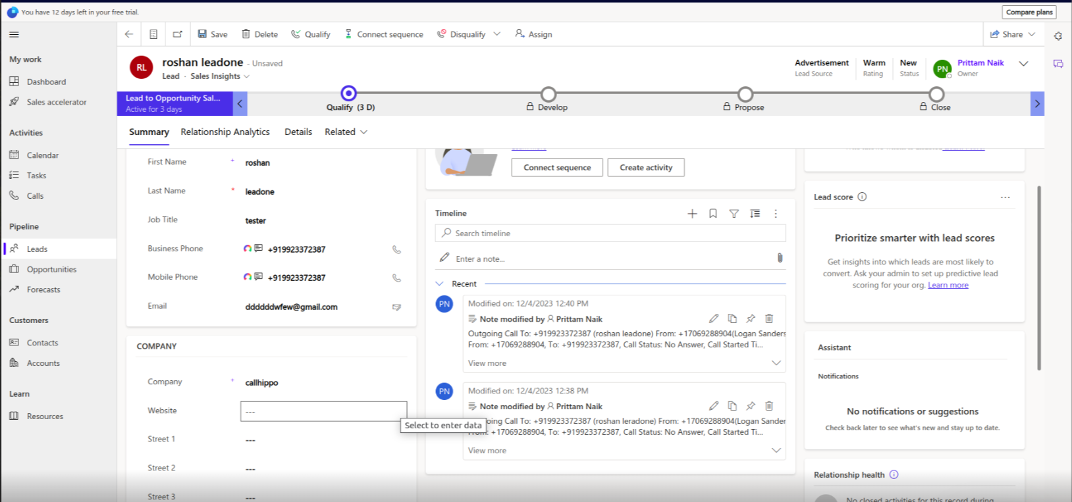Pin the 12:38 PM note
The width and height of the screenshot is (1072, 502).
[751, 406]
